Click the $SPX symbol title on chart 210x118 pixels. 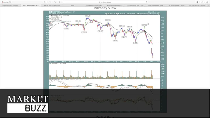pyautogui.click(x=51, y=12)
